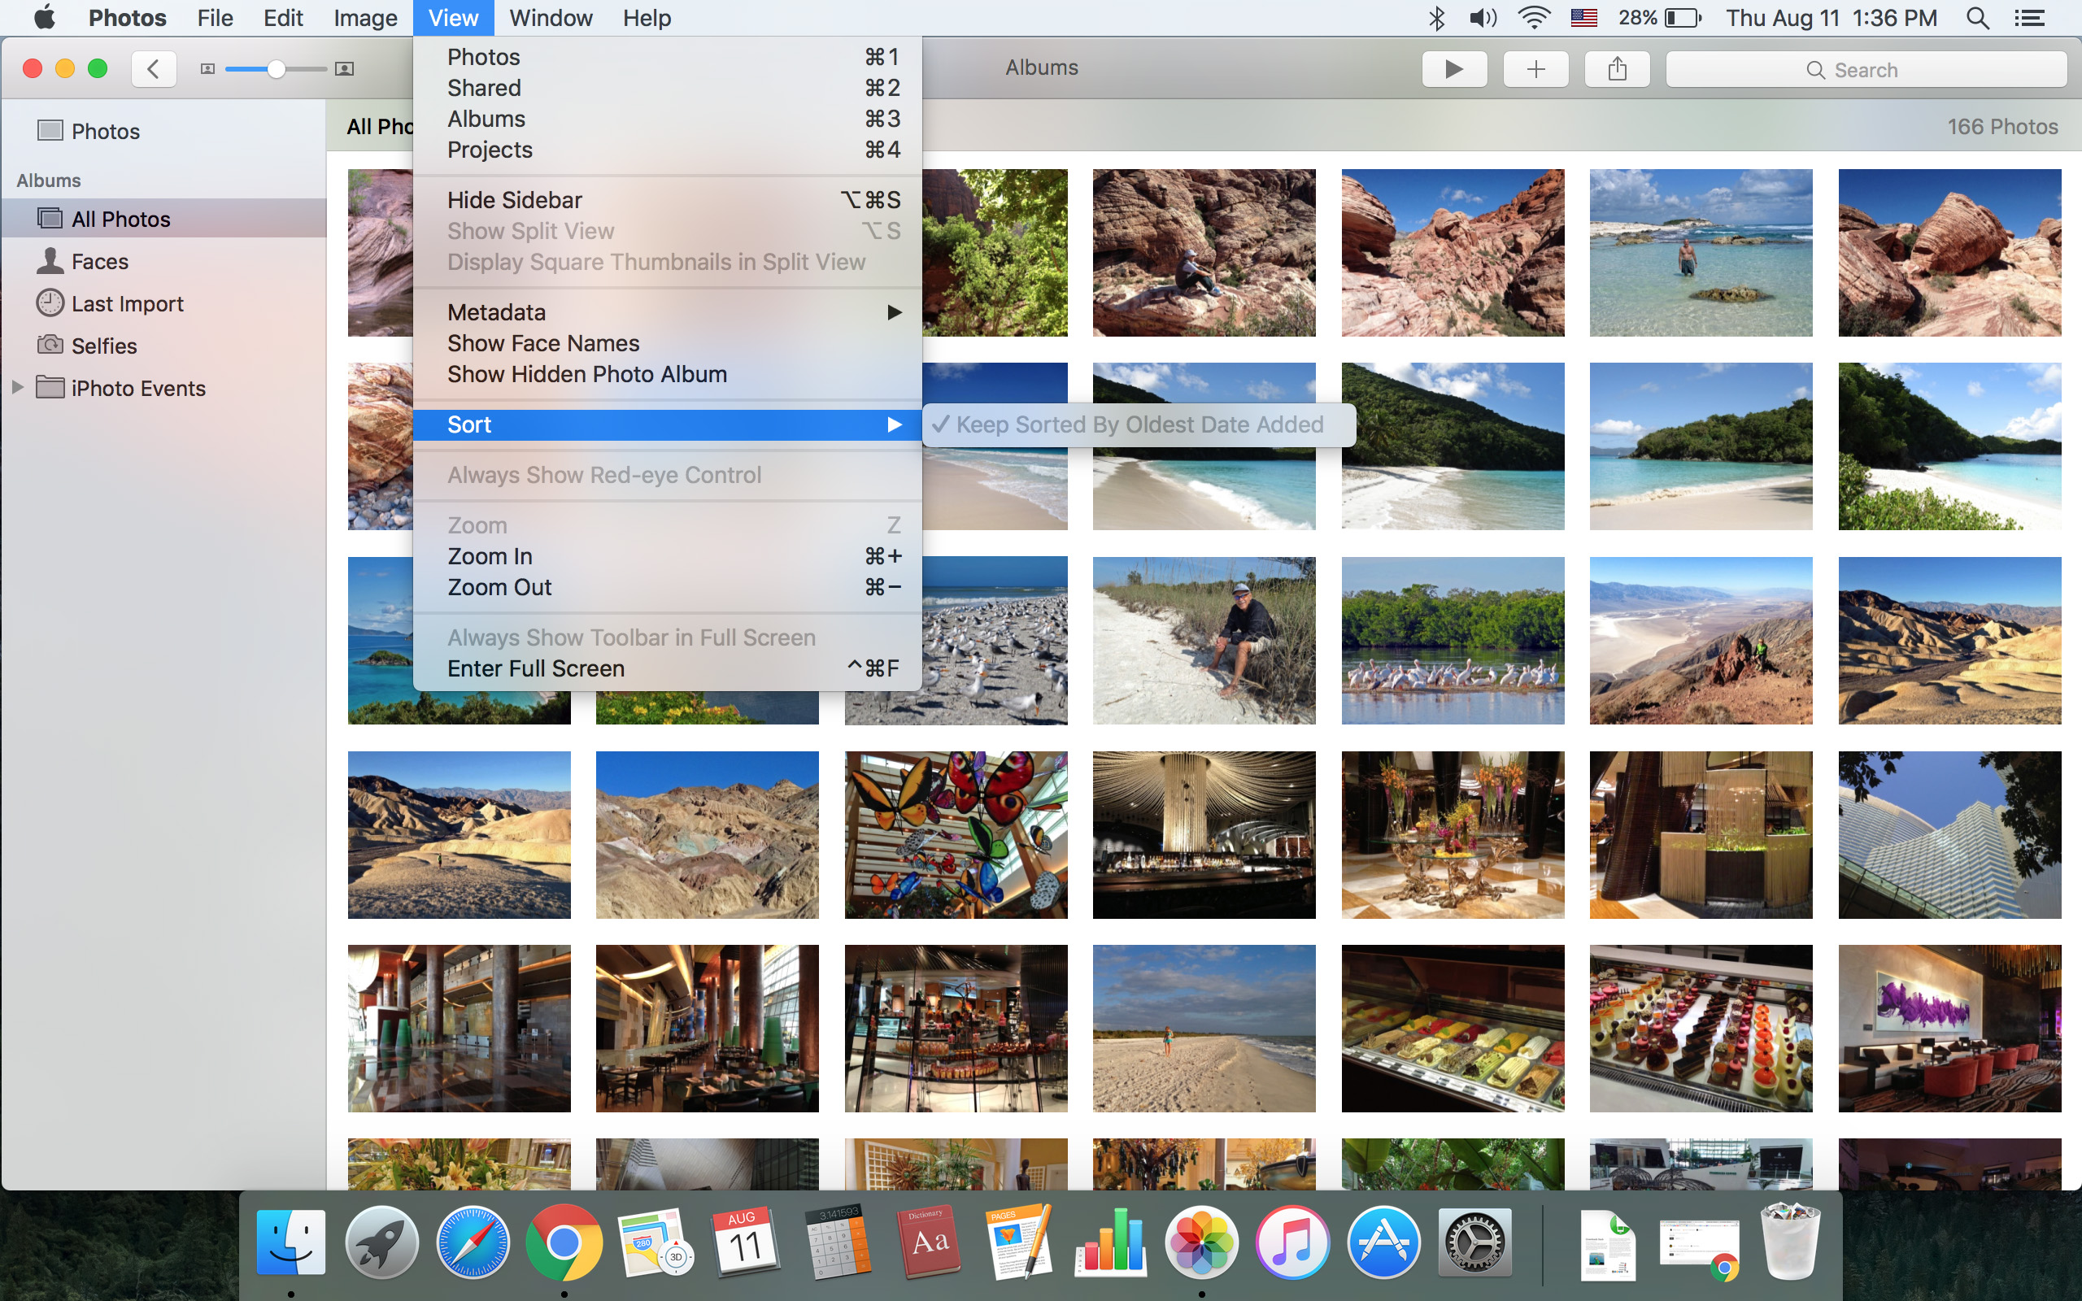2082x1301 pixels.
Task: Toggle Show Hidden Photo Album option
Action: point(586,374)
